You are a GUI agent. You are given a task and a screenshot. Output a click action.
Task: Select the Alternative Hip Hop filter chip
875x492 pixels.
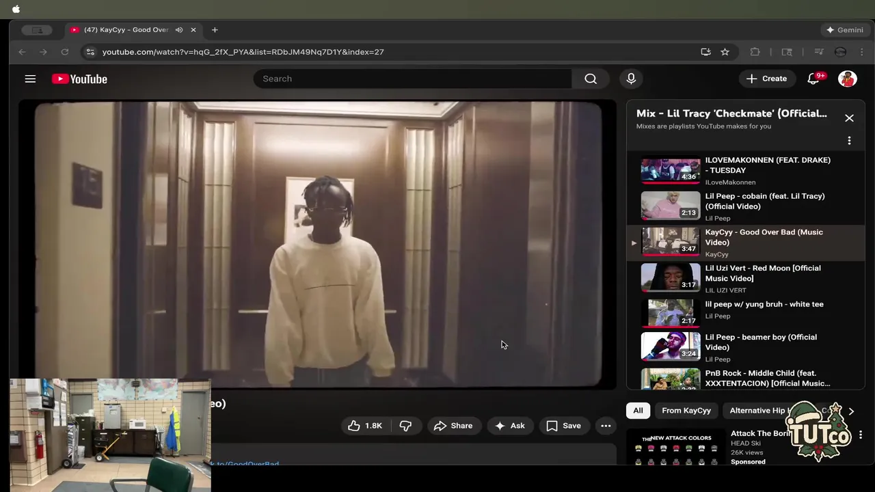[x=760, y=411]
